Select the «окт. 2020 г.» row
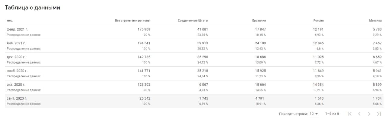The image size is (387, 124). pyautogui.click(x=16, y=85)
